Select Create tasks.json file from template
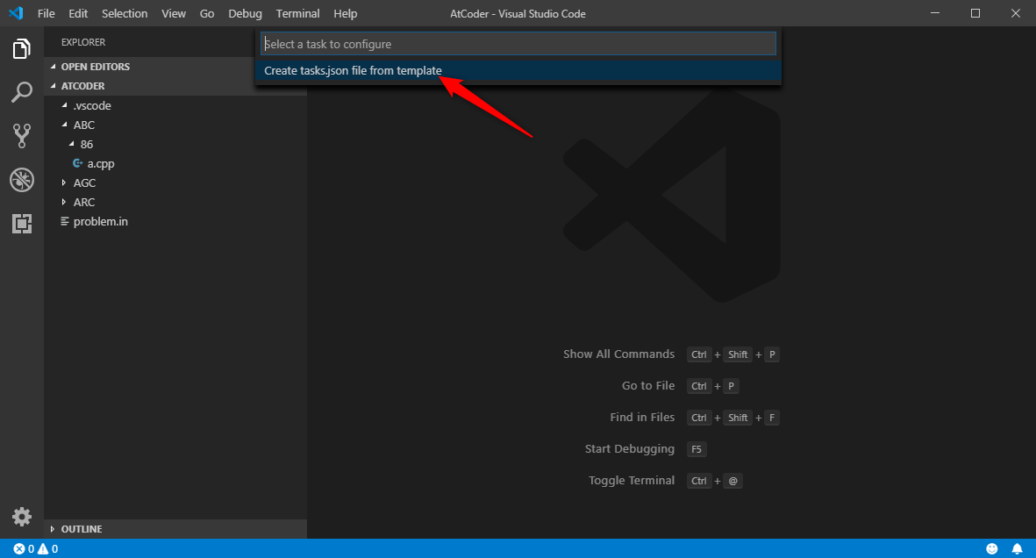This screenshot has height=558, width=1036. coord(518,71)
